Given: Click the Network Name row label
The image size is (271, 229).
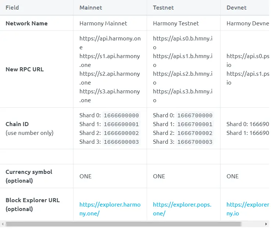Looking at the screenshot, I should click(26, 23).
